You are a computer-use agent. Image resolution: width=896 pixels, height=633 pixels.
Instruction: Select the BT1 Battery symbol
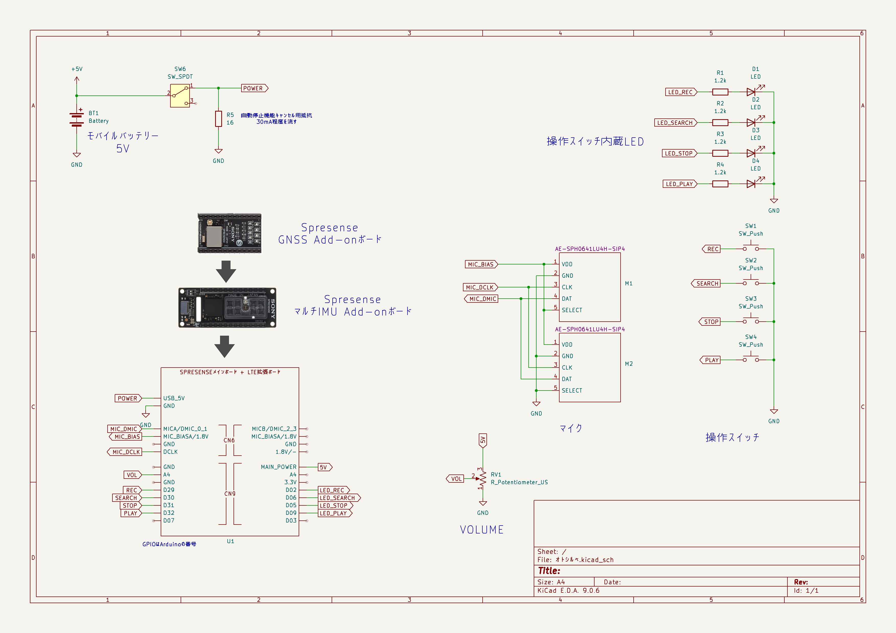coord(76,120)
